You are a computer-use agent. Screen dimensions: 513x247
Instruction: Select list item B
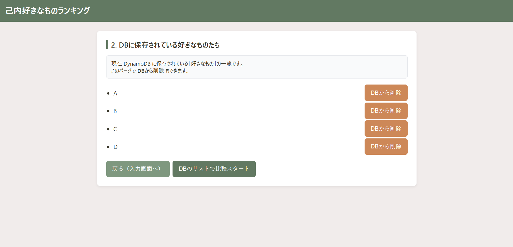click(x=115, y=111)
